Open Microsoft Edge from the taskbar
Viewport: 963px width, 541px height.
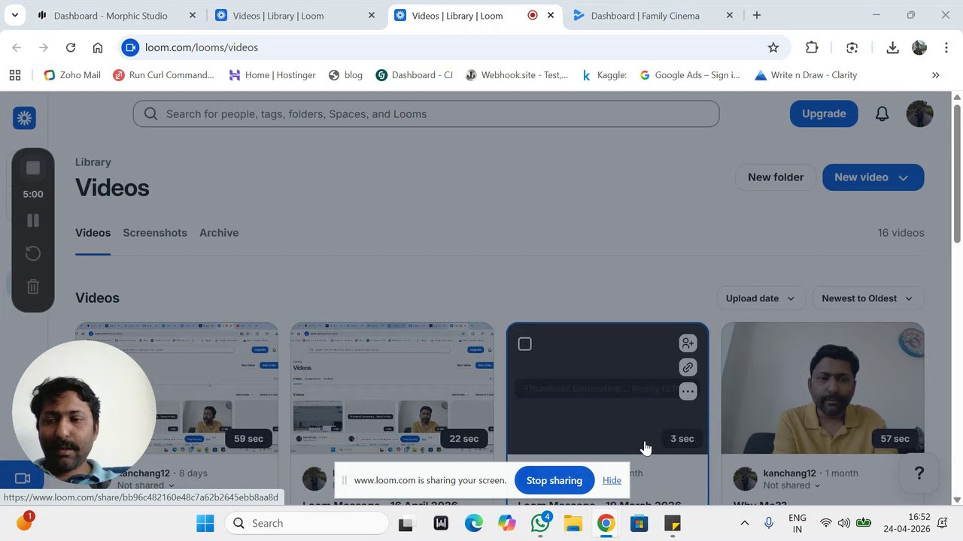[x=474, y=523]
